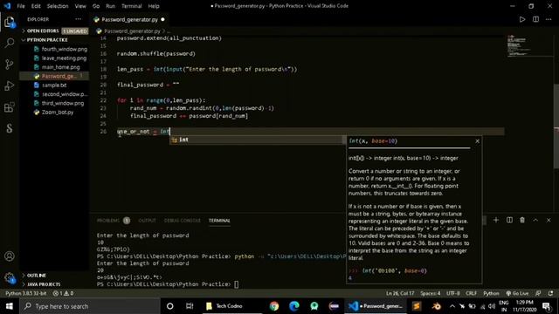Viewport: 559px width, 314px height.
Task: Change line endings via CRLF item
Action: pos(471,293)
